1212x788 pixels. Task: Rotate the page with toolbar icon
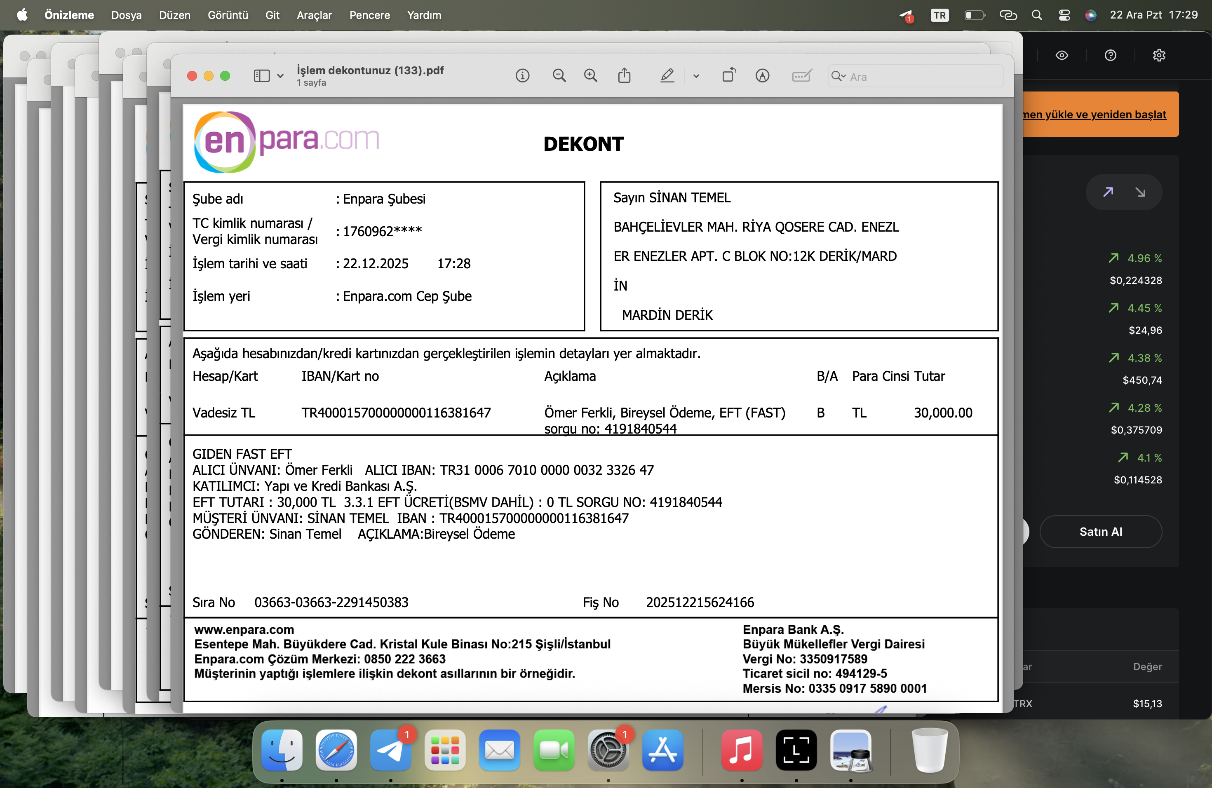[729, 76]
